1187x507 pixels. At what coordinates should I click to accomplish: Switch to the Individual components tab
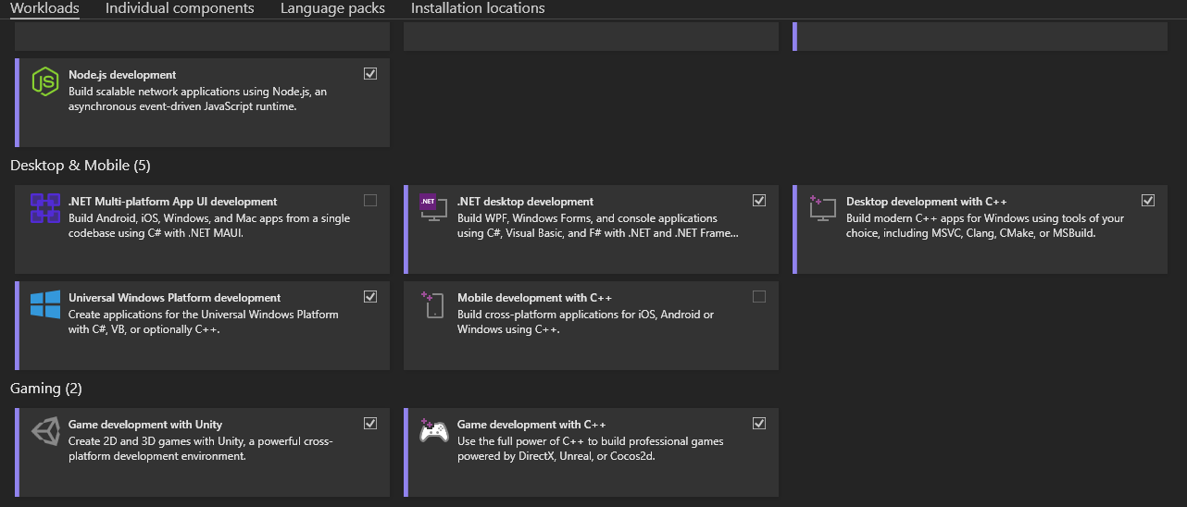(x=180, y=8)
